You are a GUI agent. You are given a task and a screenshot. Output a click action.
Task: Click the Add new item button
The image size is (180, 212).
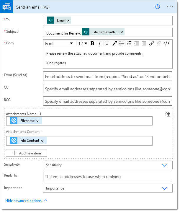(x=27, y=153)
